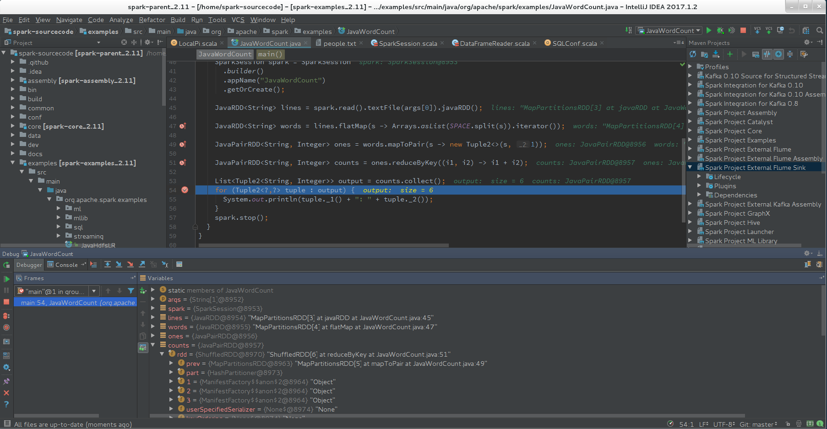Screen dimensions: 827x429
Task: Open the Analyze menu
Action: pyautogui.click(x=121, y=20)
